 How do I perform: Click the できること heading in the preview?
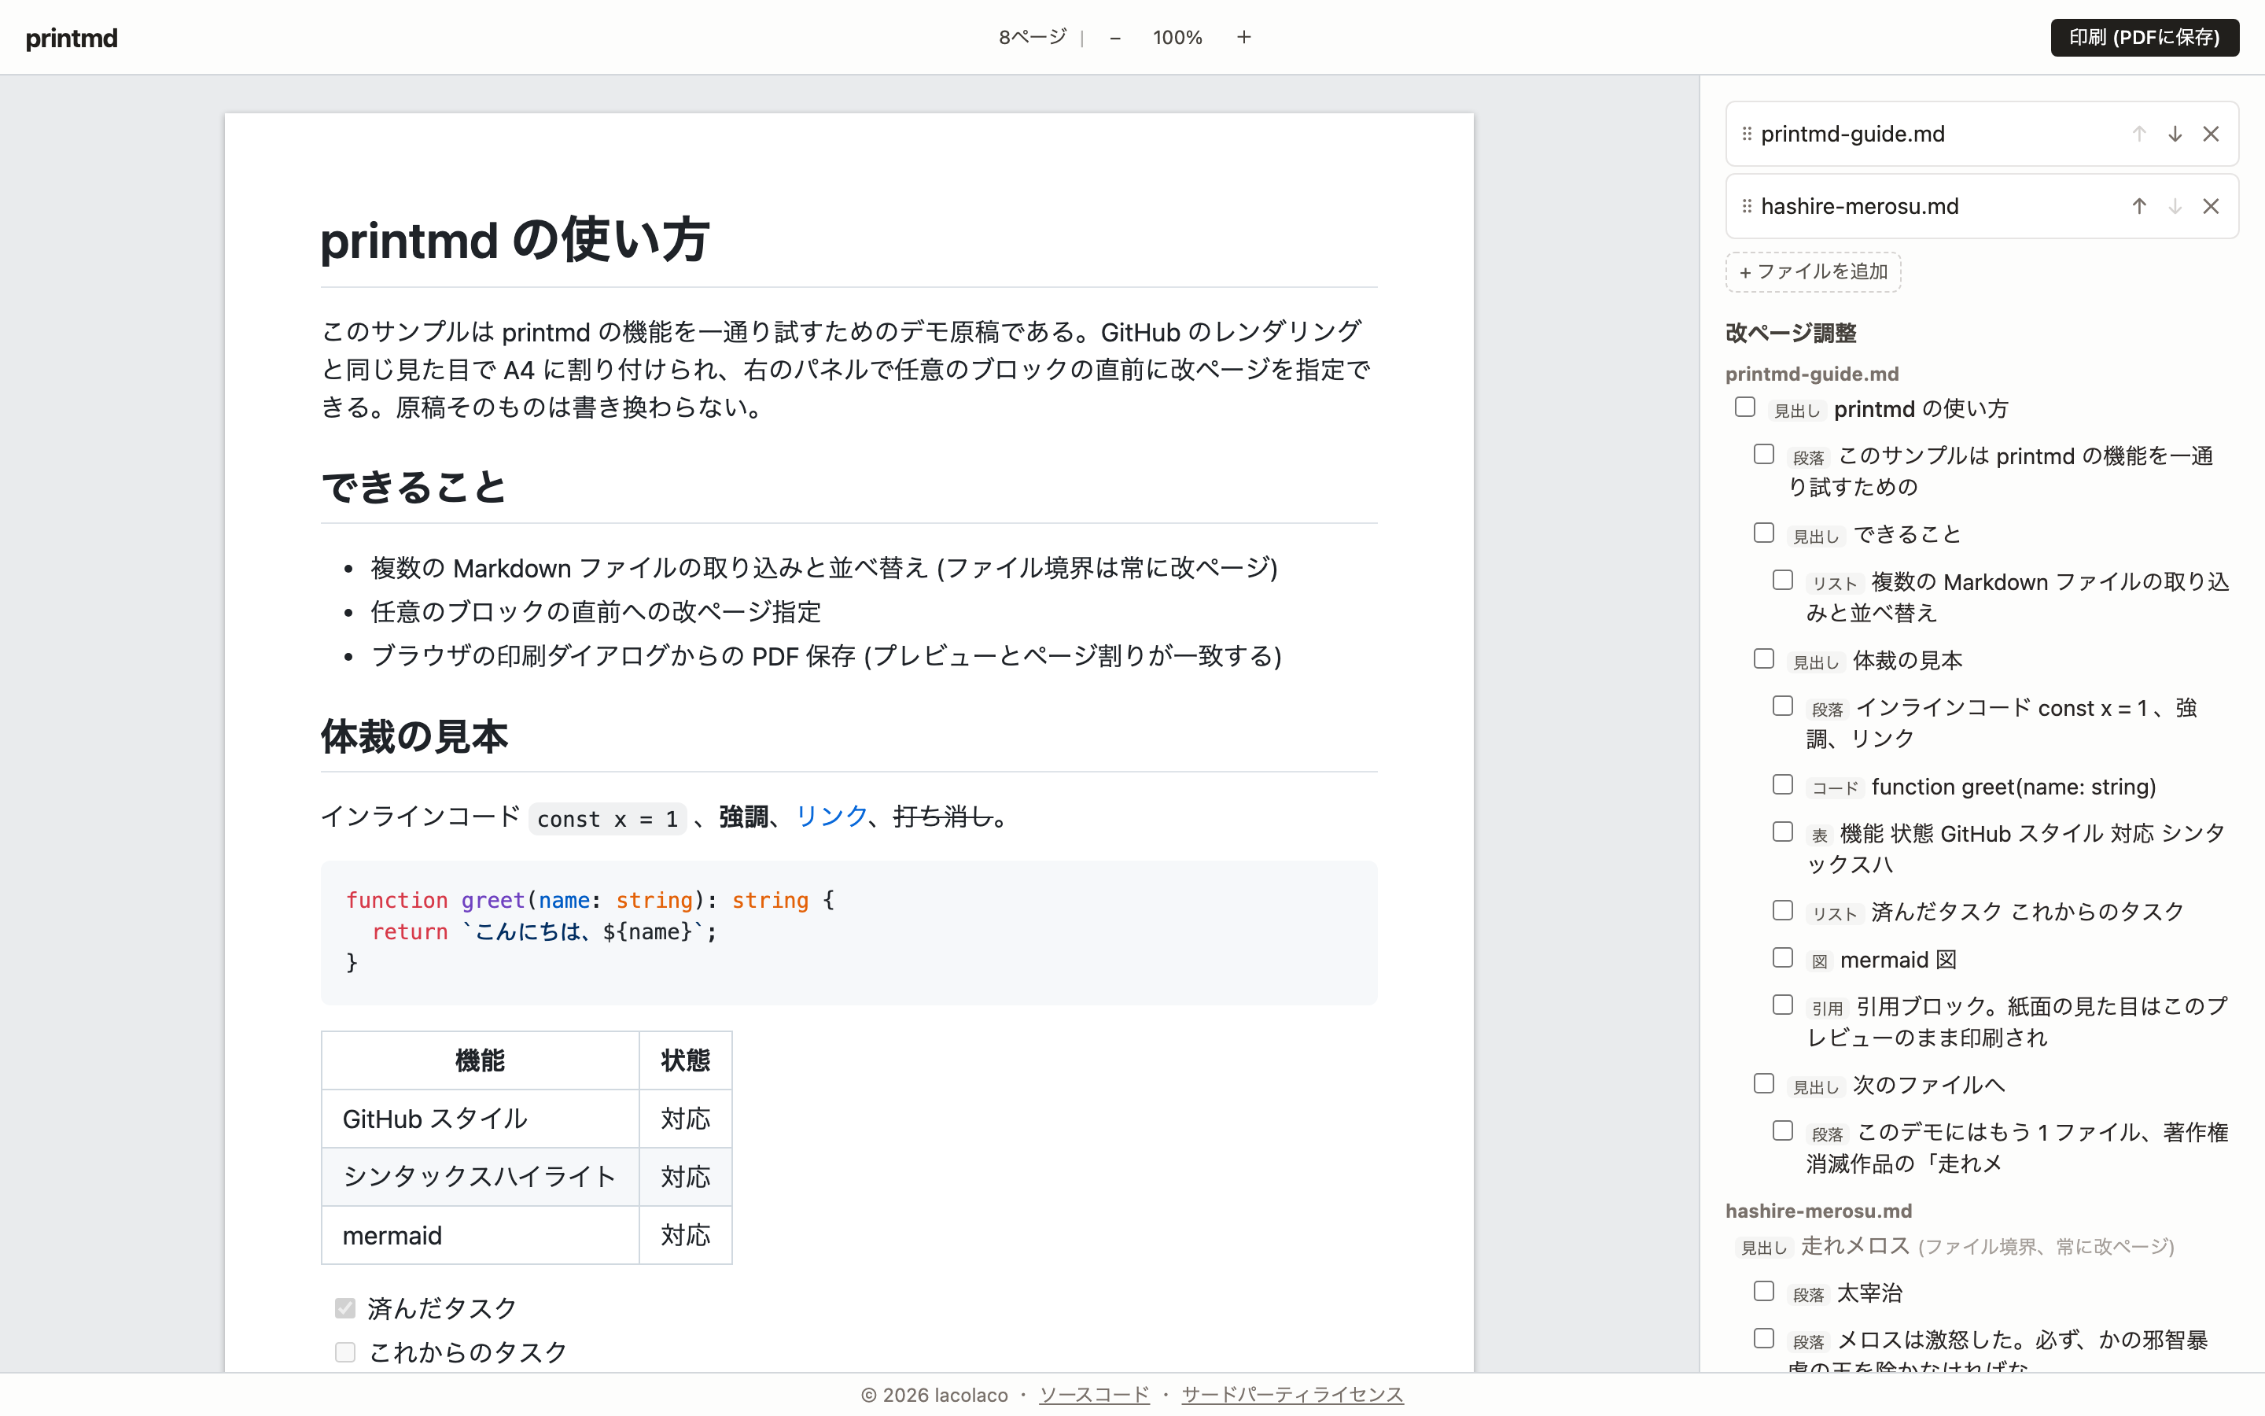point(414,488)
